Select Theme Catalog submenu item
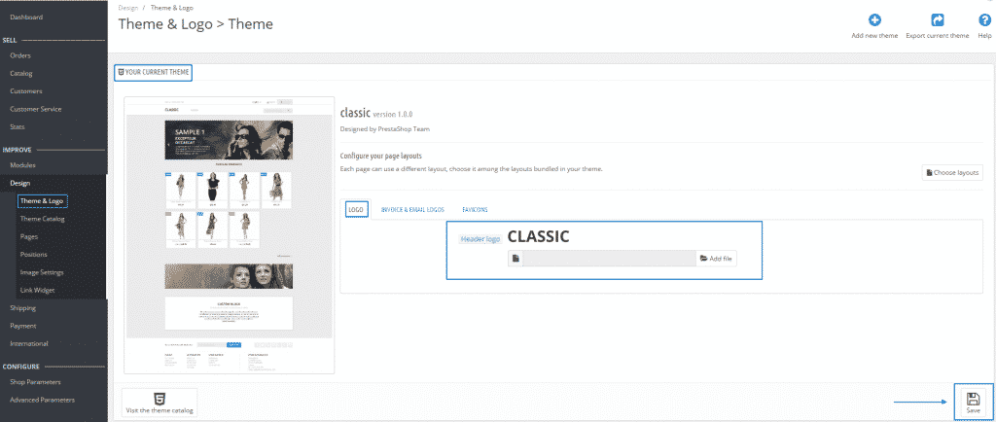Viewport: 996px width, 422px height. click(42, 219)
